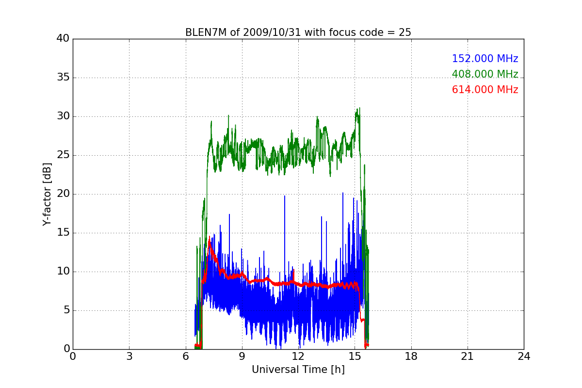Viewport: 582px width, 388px height.
Task: Click the y-axis tick label "30"
Action: pos(63,116)
